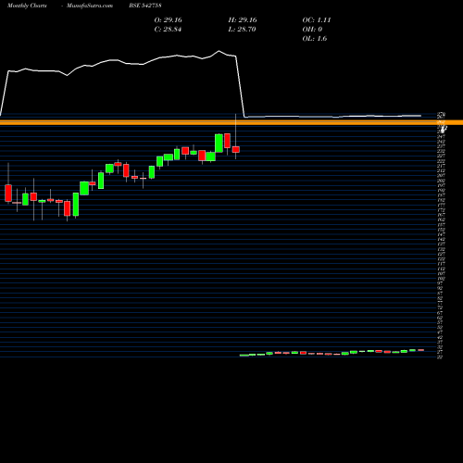Viewport: 463px width, 463px height.
Task: Click the 'OL: 1.6' value
Action: [x=315, y=39]
